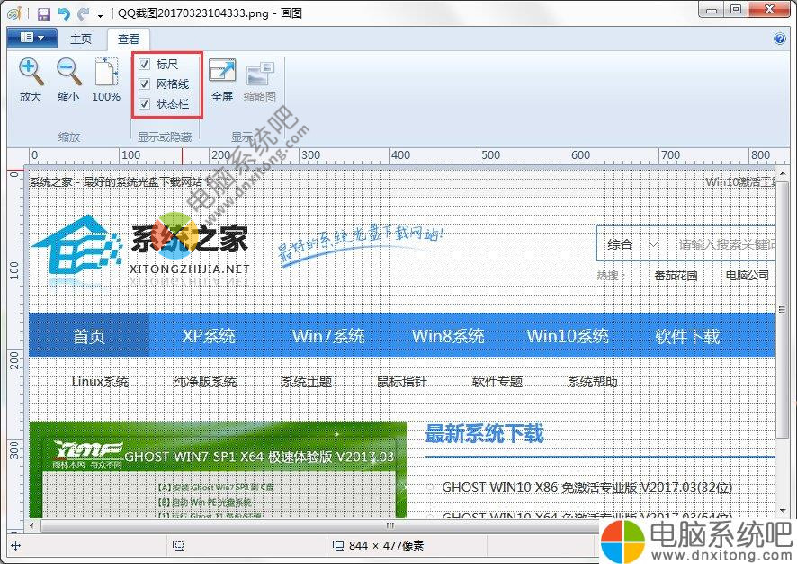Click 系统帮助 text in canvas
This screenshot has width=797, height=564.
(x=593, y=382)
